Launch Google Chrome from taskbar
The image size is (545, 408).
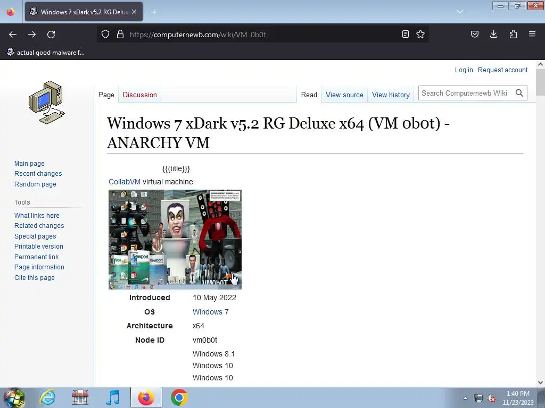click(179, 397)
